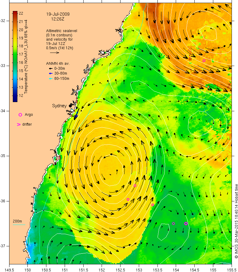Image resolution: width=238 pixels, height=272 pixels.
Task: Click the '80-150m' depth legend text
Action: pos(62,79)
